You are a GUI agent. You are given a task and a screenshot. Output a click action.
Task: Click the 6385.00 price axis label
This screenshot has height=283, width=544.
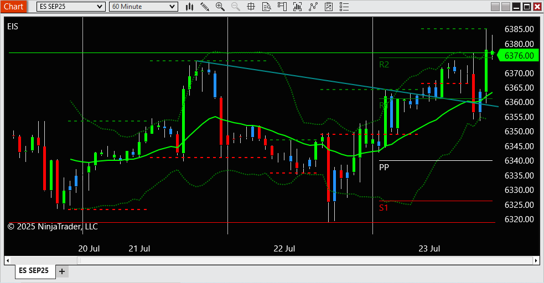click(519, 29)
